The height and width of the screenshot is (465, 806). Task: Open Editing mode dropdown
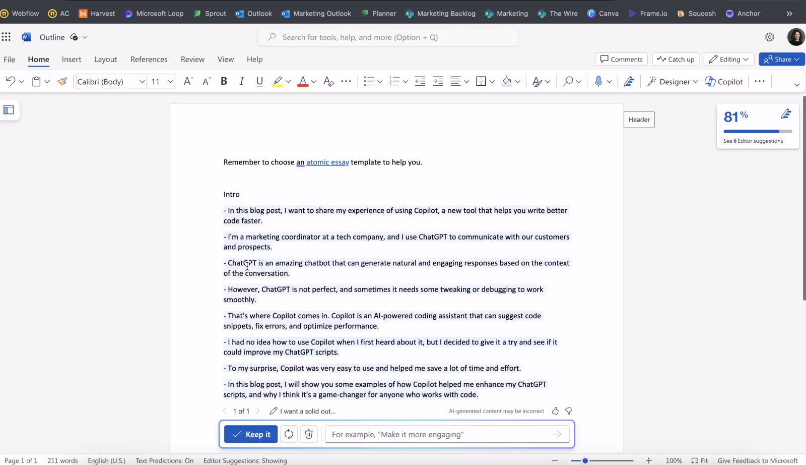728,59
